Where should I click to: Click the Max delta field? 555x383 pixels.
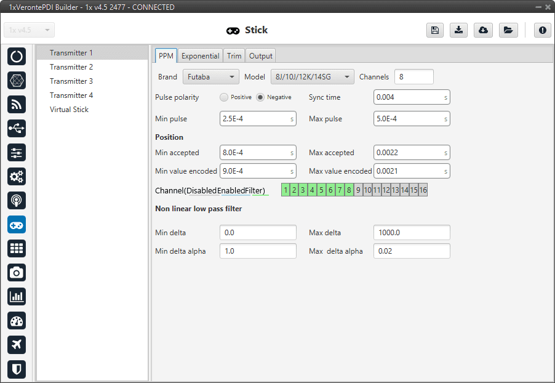coord(412,232)
